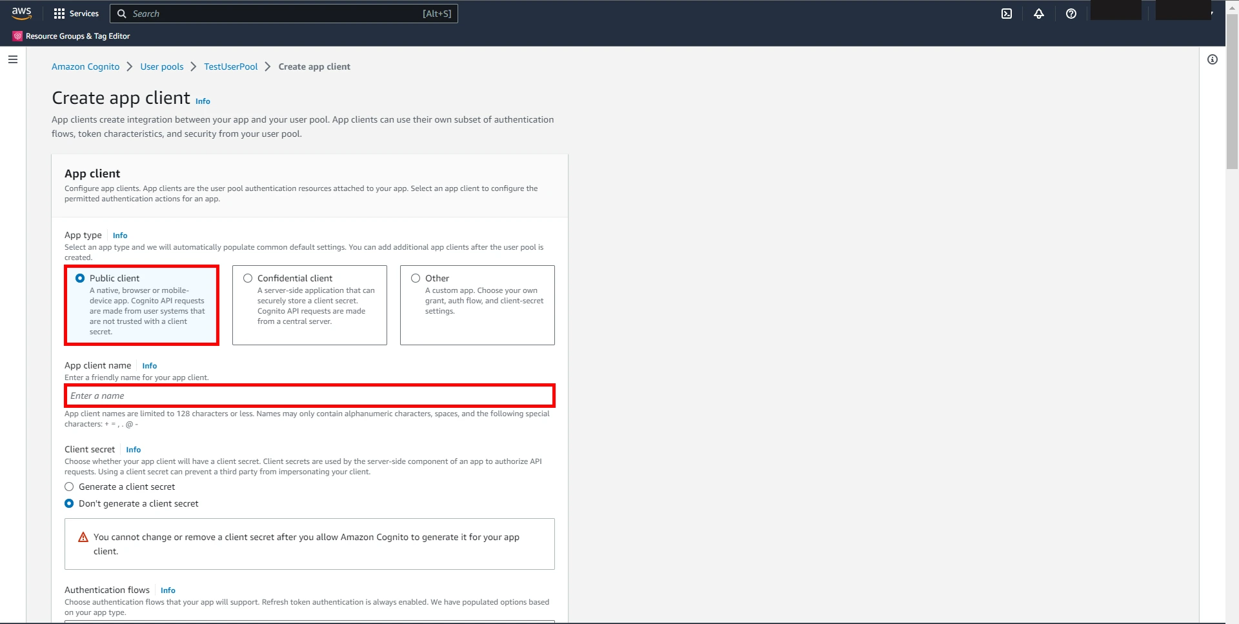The height and width of the screenshot is (624, 1239).
Task: Open the CloudShell terminal icon
Action: pos(1007,14)
